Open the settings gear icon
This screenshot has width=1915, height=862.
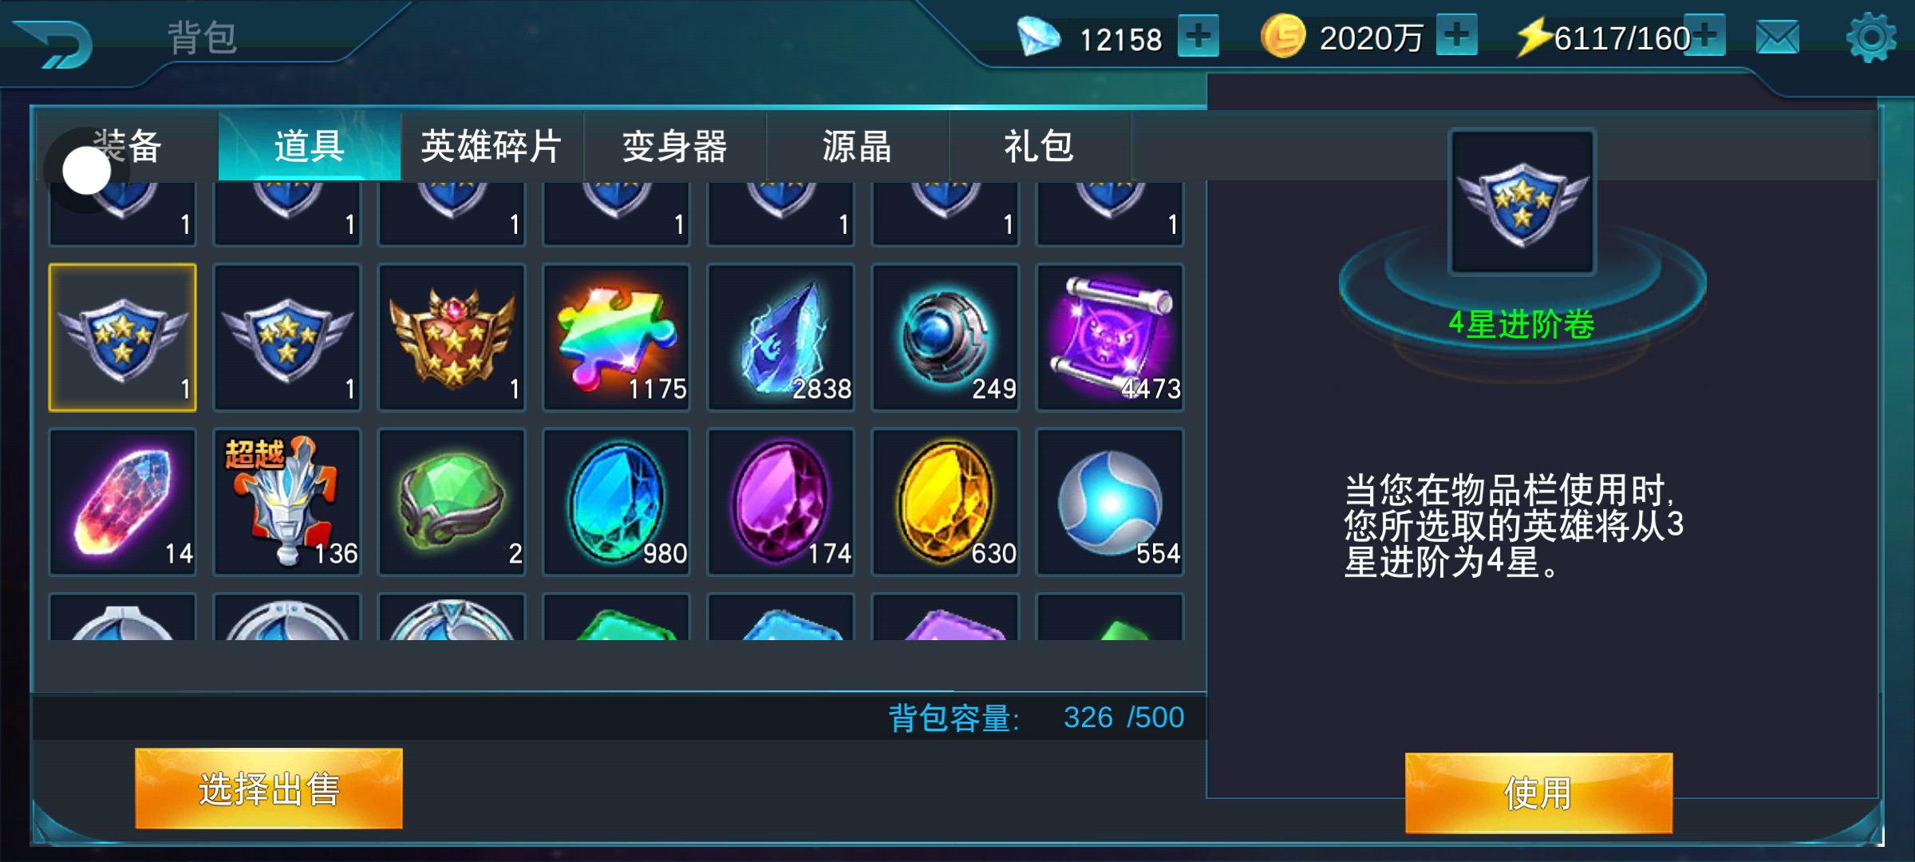[1871, 38]
